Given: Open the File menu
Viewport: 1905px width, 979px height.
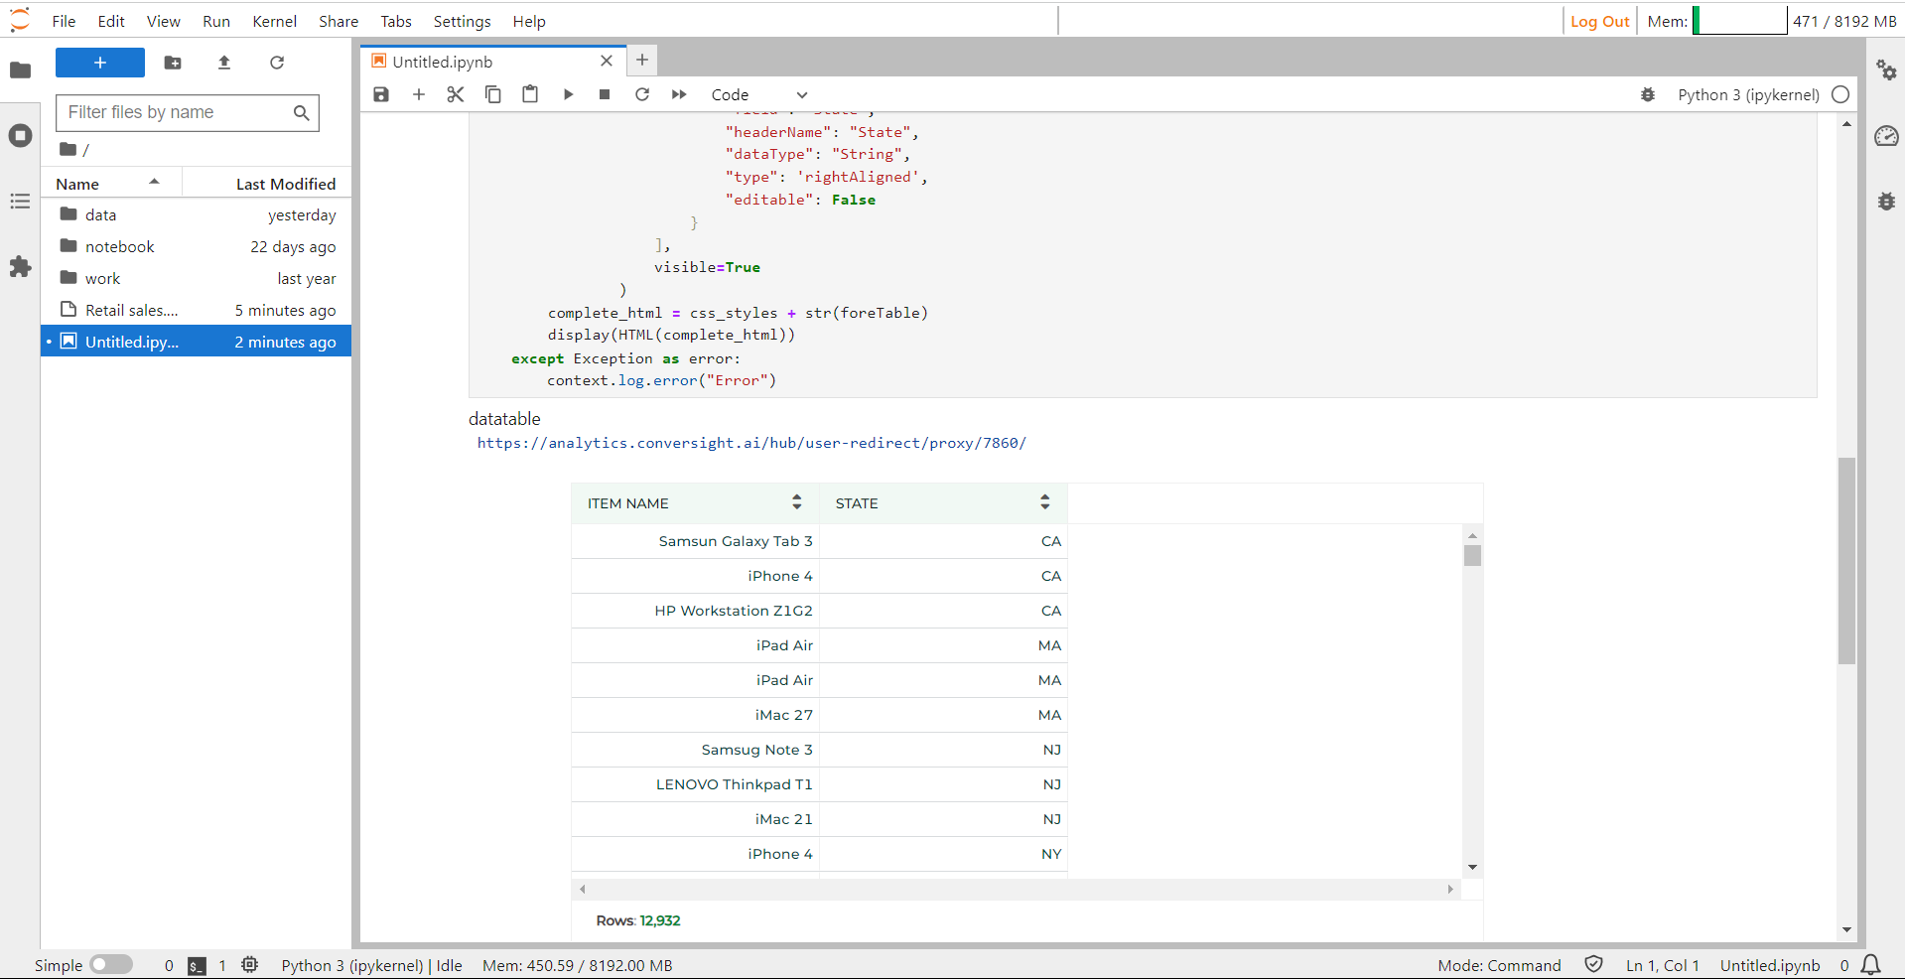Looking at the screenshot, I should [x=64, y=21].
